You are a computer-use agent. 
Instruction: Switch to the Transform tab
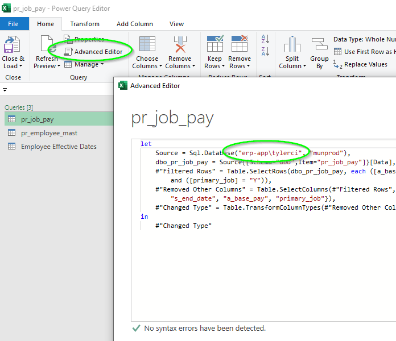pos(85,24)
